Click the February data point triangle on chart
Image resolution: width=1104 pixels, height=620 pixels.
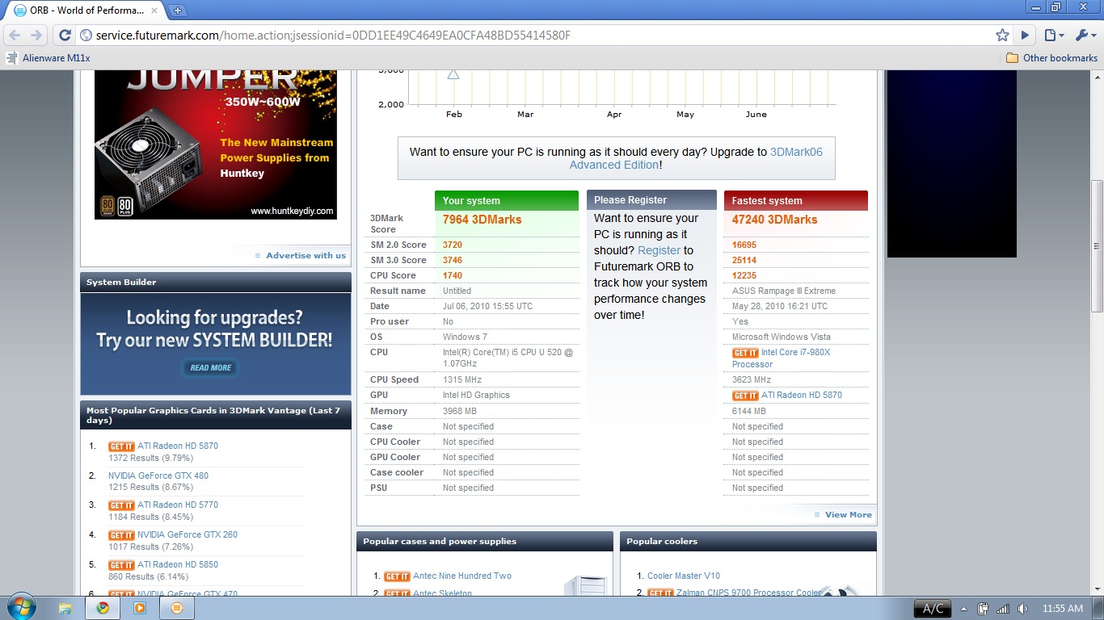click(x=453, y=74)
